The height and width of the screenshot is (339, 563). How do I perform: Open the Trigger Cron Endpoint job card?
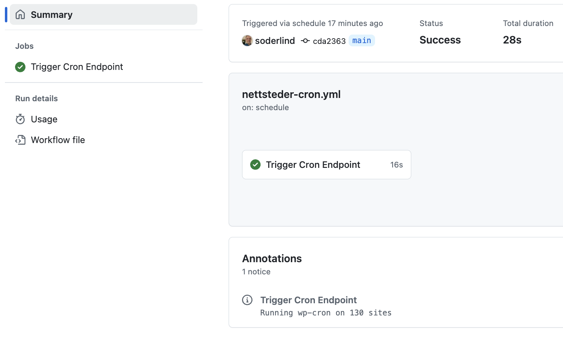point(313,165)
